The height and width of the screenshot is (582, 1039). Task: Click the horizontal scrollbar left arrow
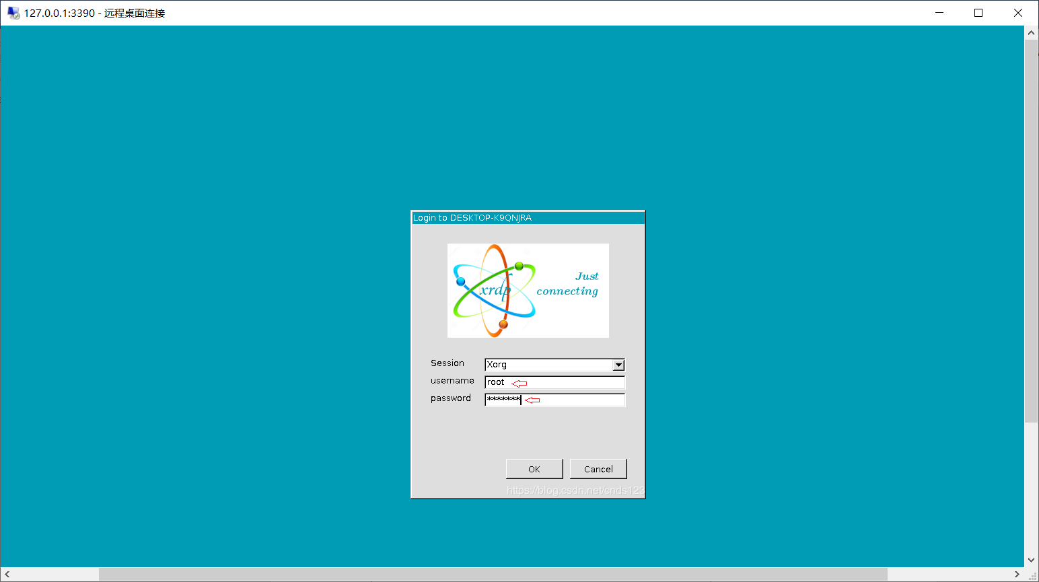7,574
